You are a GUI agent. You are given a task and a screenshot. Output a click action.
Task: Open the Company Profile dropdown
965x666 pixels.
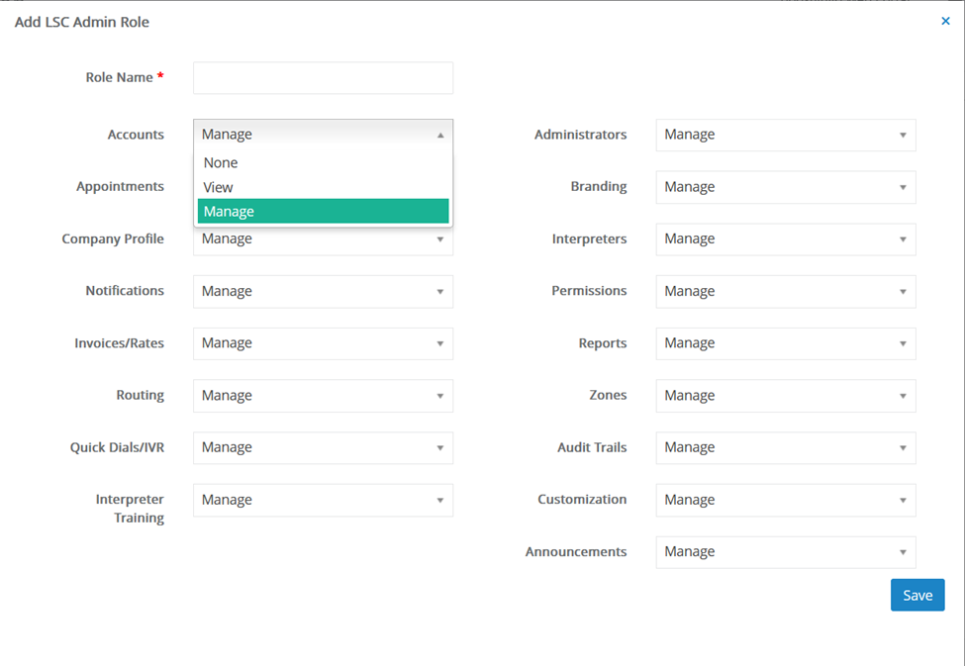click(x=323, y=241)
